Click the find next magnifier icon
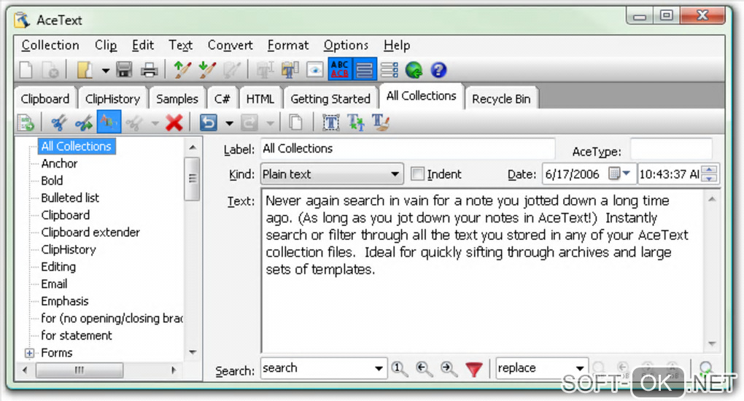744x401 pixels. [x=449, y=368]
